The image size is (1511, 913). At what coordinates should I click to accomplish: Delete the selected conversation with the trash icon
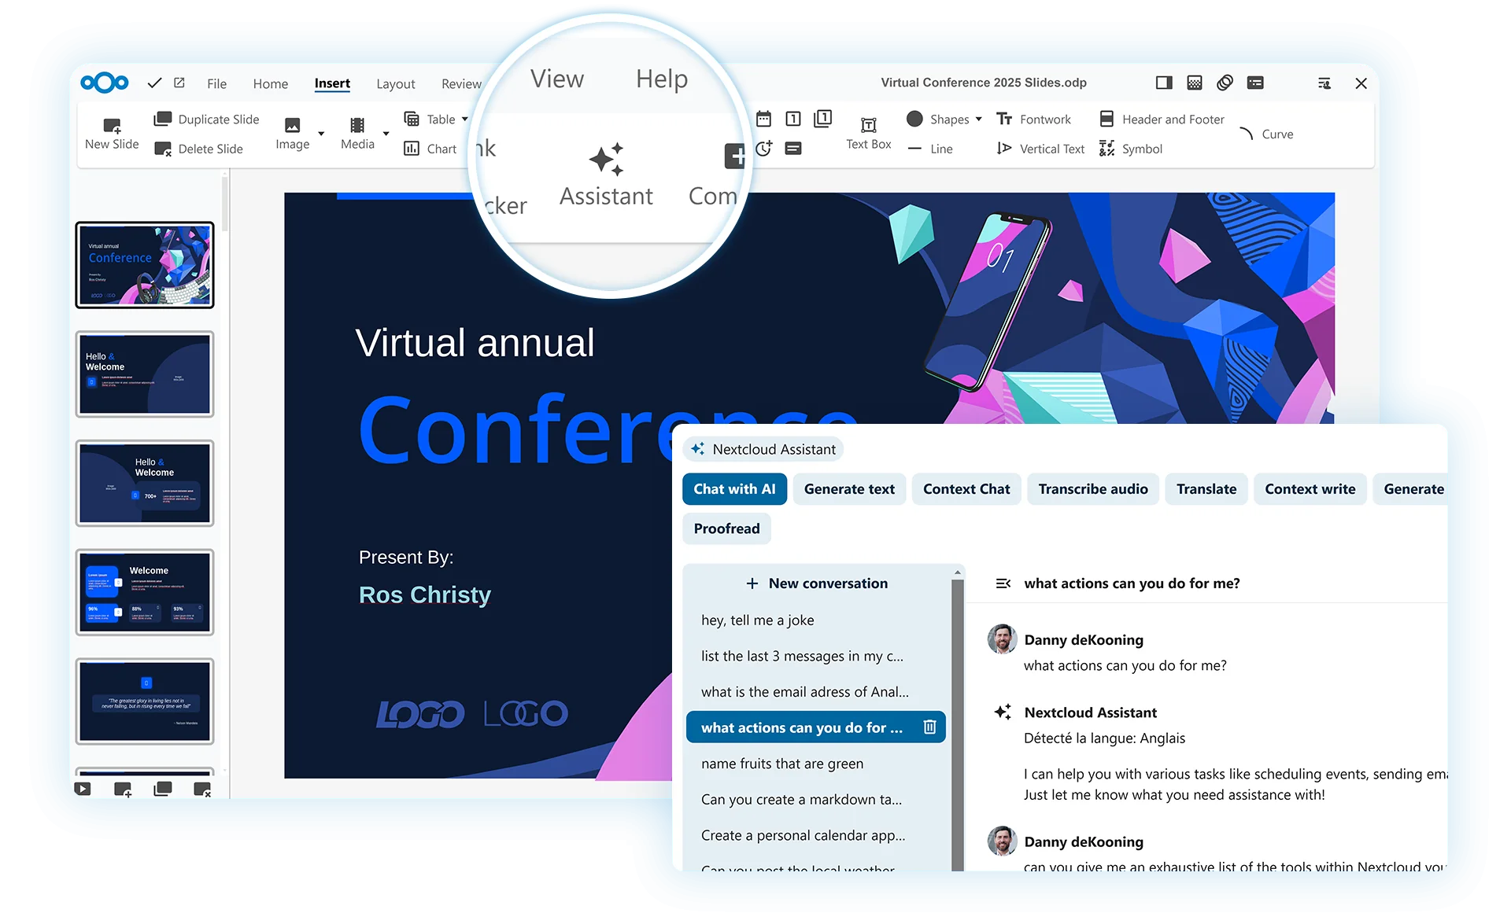[x=929, y=727]
